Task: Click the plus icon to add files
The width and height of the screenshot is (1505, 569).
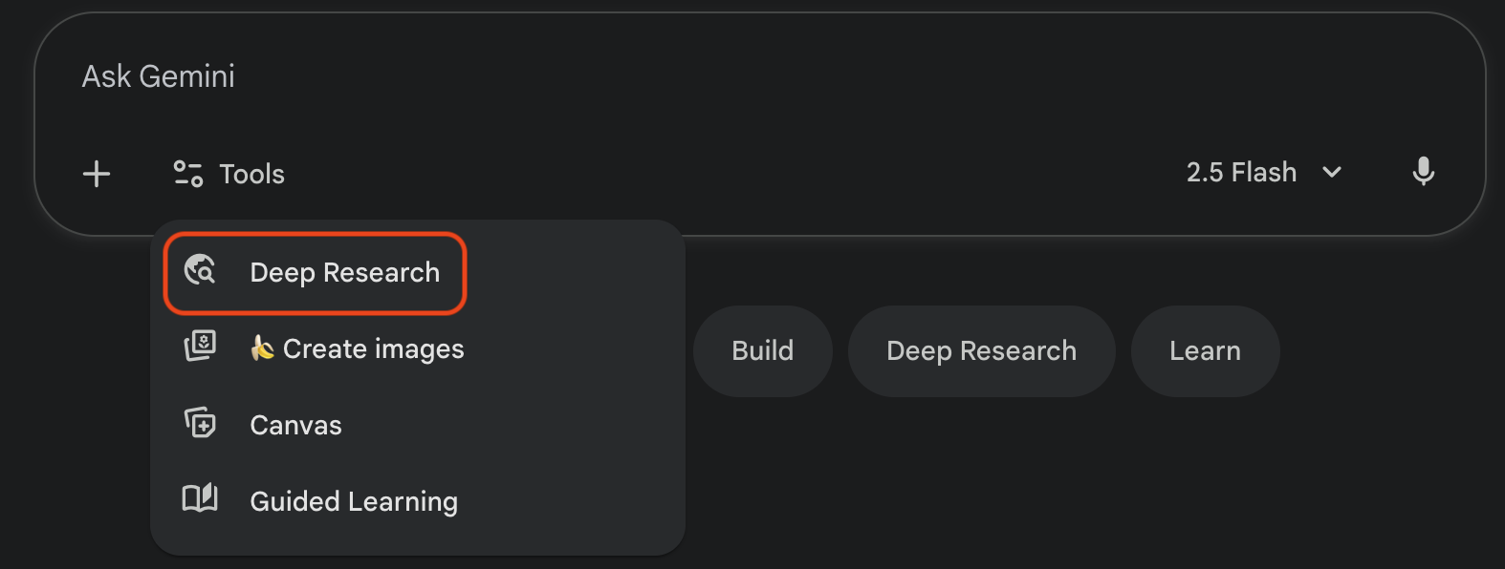Action: pos(97,174)
